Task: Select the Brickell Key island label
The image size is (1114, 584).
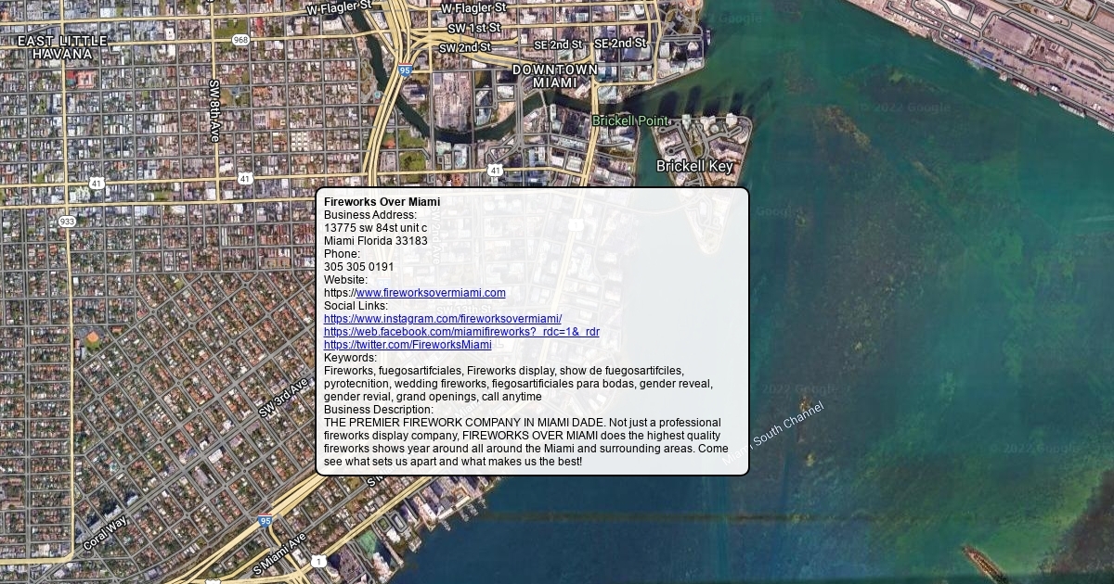Action: (694, 166)
